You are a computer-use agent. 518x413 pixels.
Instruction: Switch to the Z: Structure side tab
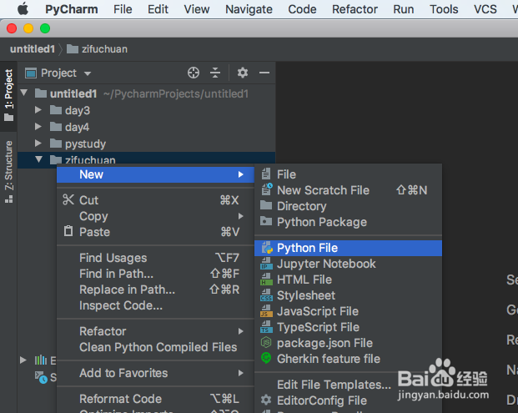tap(8, 172)
